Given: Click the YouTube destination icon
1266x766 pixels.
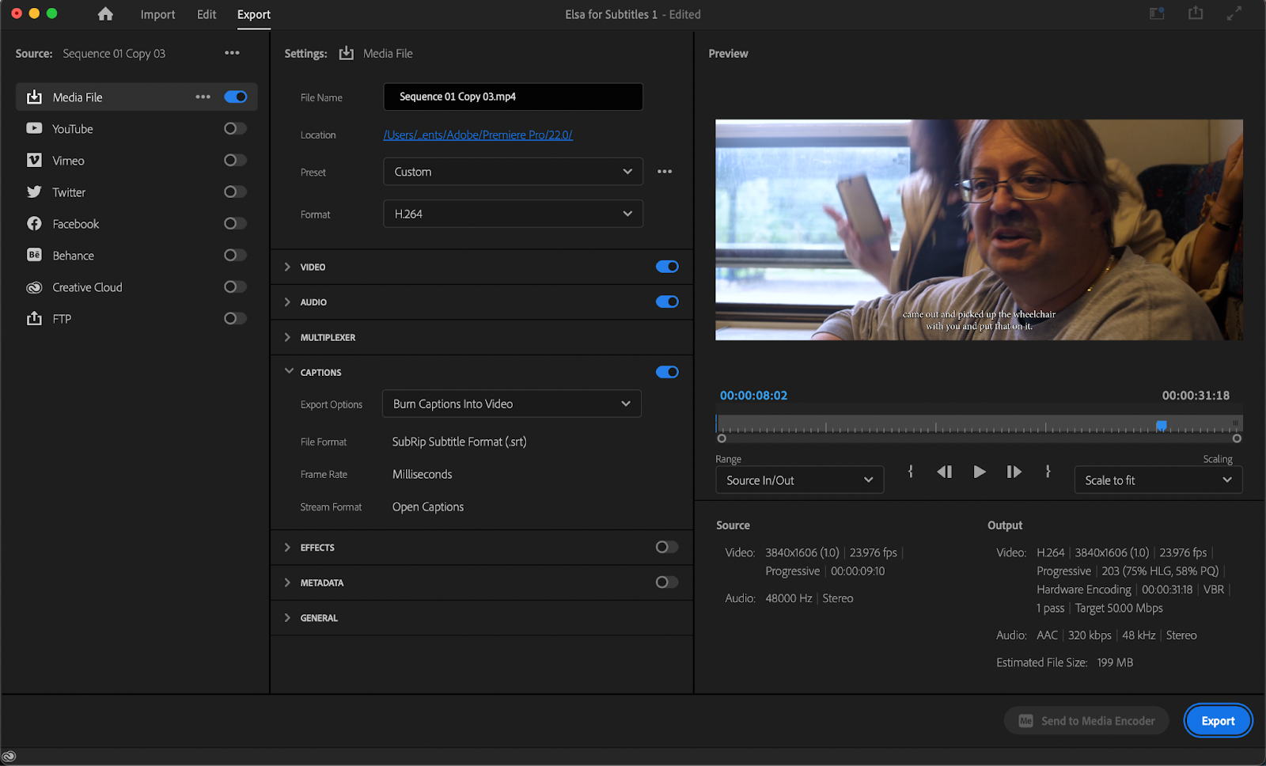Looking at the screenshot, I should pos(34,128).
